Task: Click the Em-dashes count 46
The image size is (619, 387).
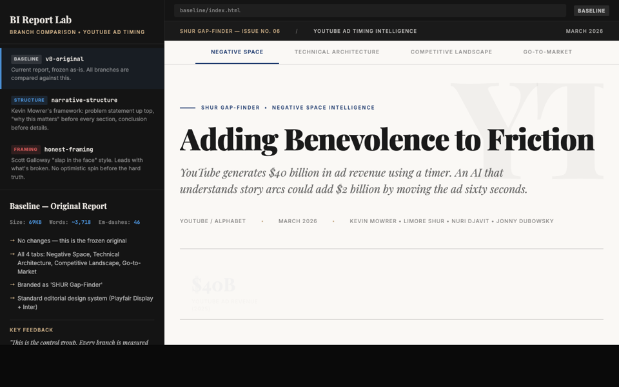Action: click(x=137, y=222)
